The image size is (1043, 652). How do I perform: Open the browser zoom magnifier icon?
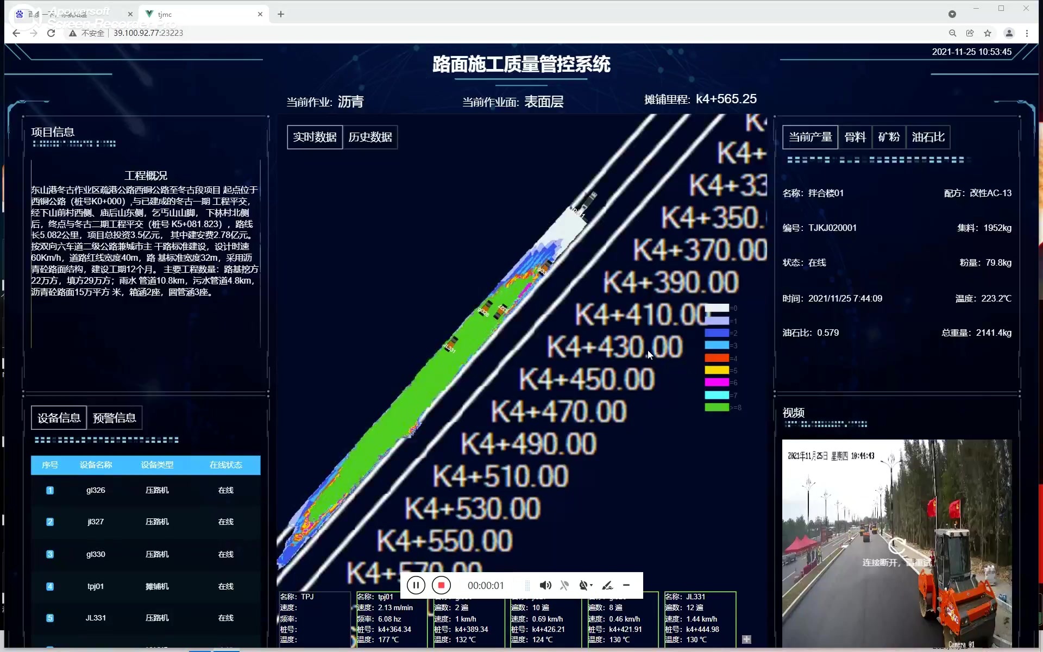pos(952,33)
